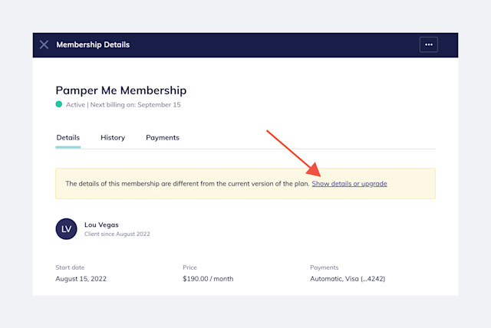Click the Start date label
Screen dimensions: 491x328
tap(70, 267)
